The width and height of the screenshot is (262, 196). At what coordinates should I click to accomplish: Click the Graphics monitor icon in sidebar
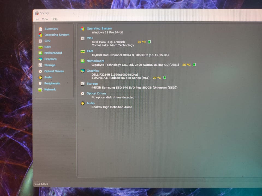40,59
